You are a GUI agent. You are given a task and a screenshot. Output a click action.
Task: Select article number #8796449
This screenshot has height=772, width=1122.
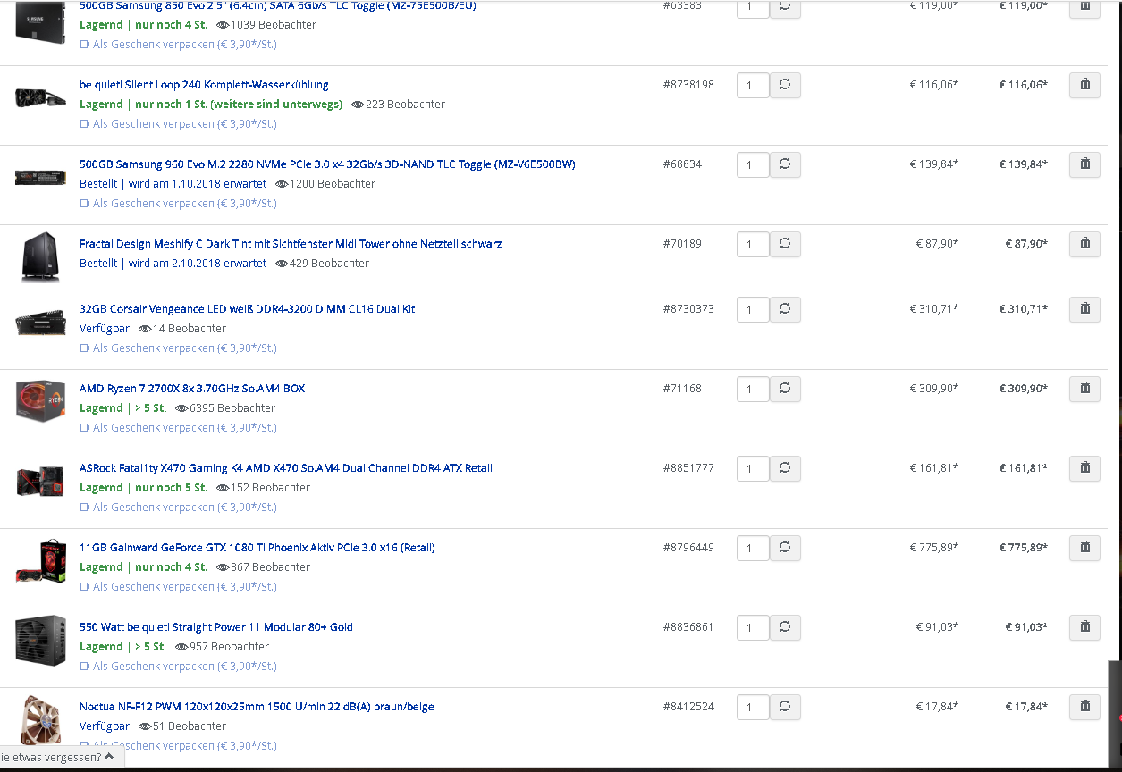(688, 548)
